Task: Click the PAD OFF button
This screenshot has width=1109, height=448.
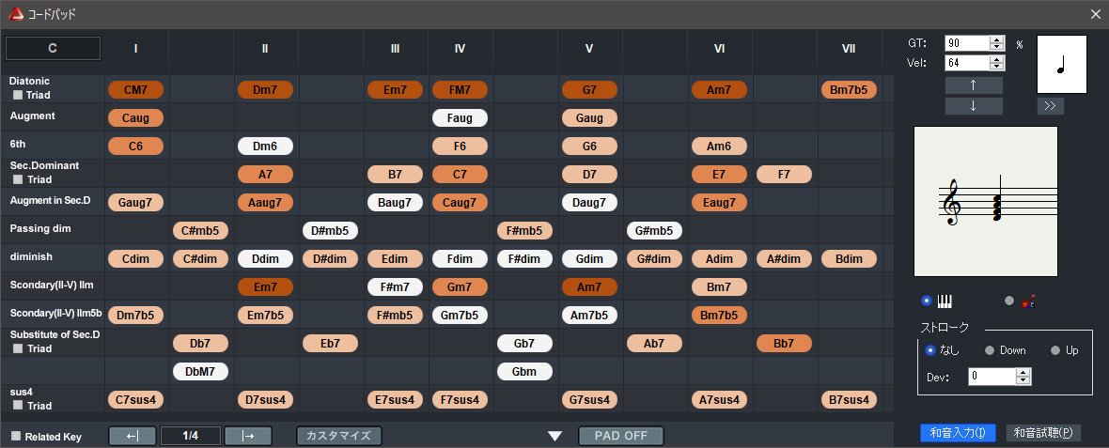Action: (x=621, y=436)
